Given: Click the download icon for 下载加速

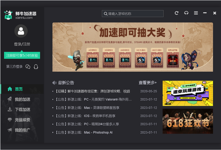Looking at the screenshot, I should click(x=10, y=109).
